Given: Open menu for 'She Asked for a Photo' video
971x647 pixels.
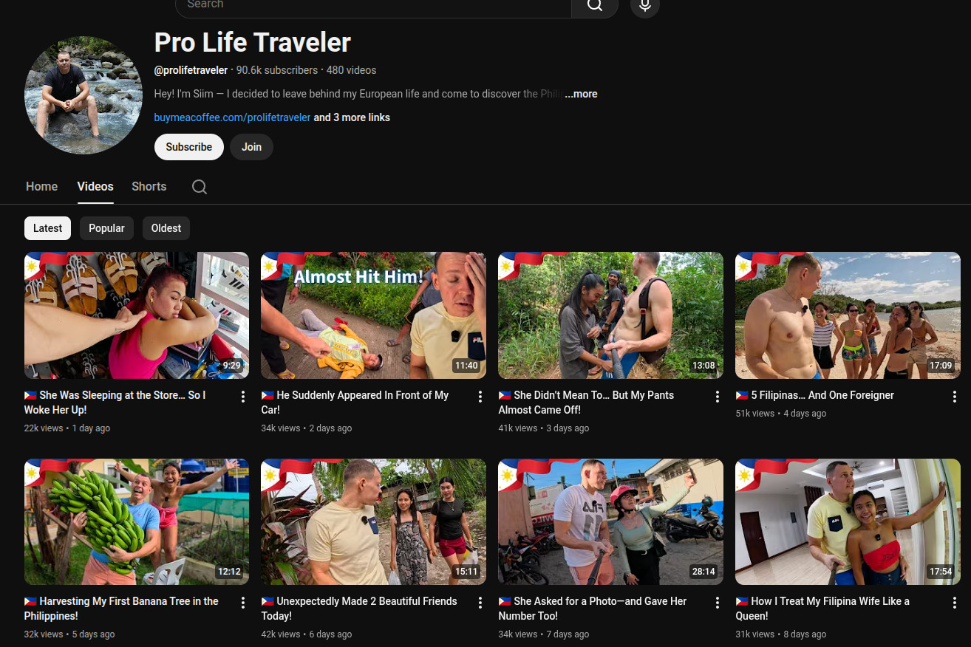Looking at the screenshot, I should click(718, 603).
